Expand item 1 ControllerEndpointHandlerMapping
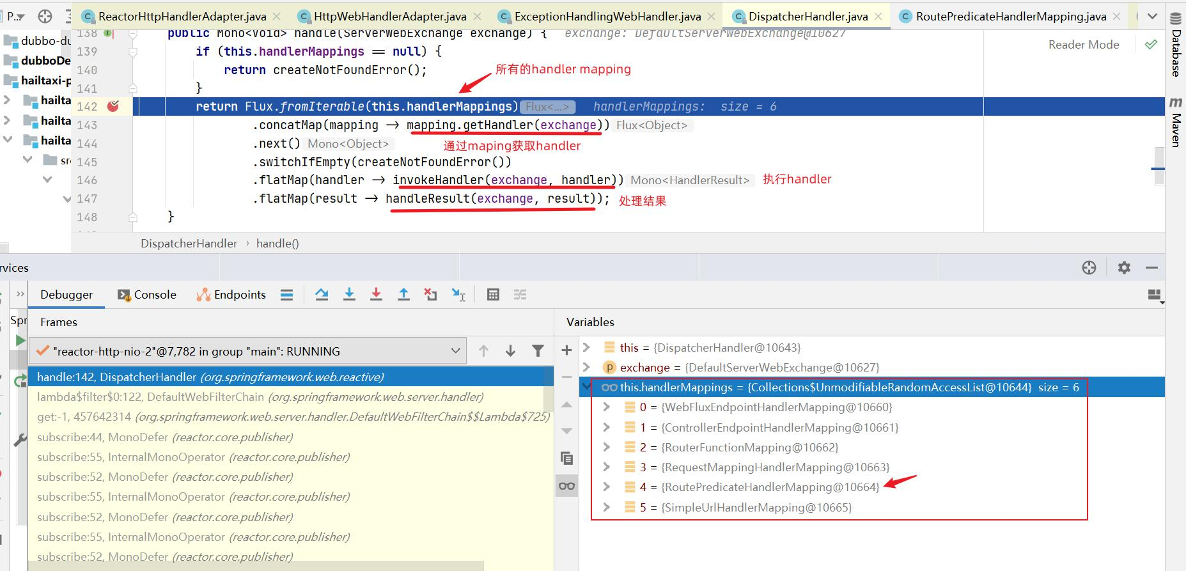The width and height of the screenshot is (1186, 571). tap(607, 427)
